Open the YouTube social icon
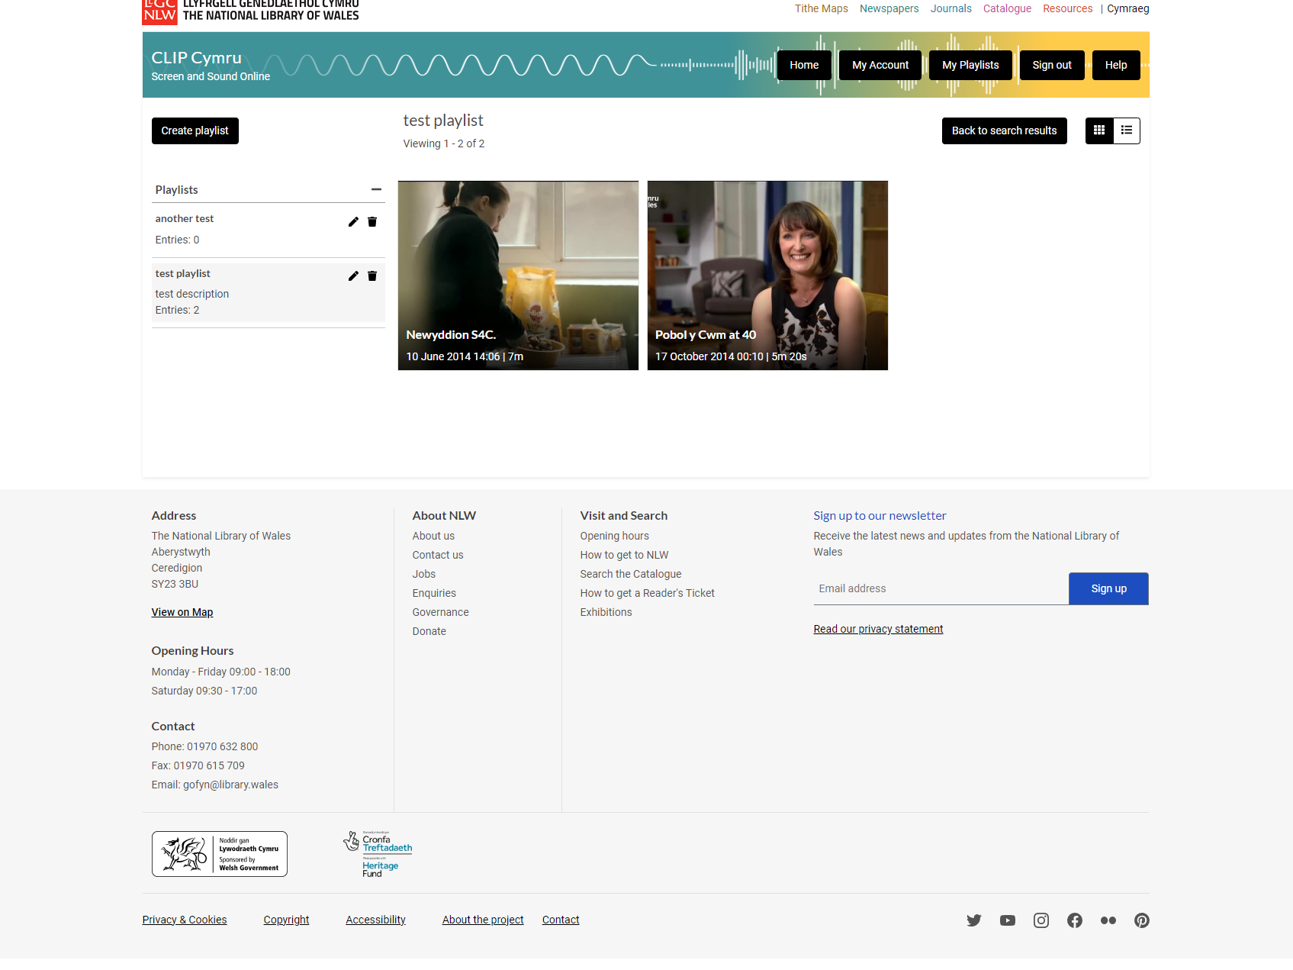The height and width of the screenshot is (970, 1293). tap(1008, 920)
